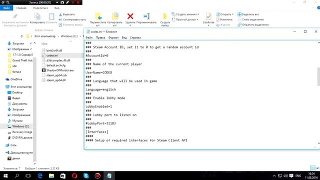The height and width of the screenshot is (180, 320).
Task: Click the Rename icon in ribbon
Action: [x=146, y=16]
